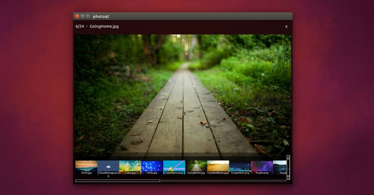
Task: Click the 6/24 – GoingHome.jpg counter text
Action: click(97, 26)
